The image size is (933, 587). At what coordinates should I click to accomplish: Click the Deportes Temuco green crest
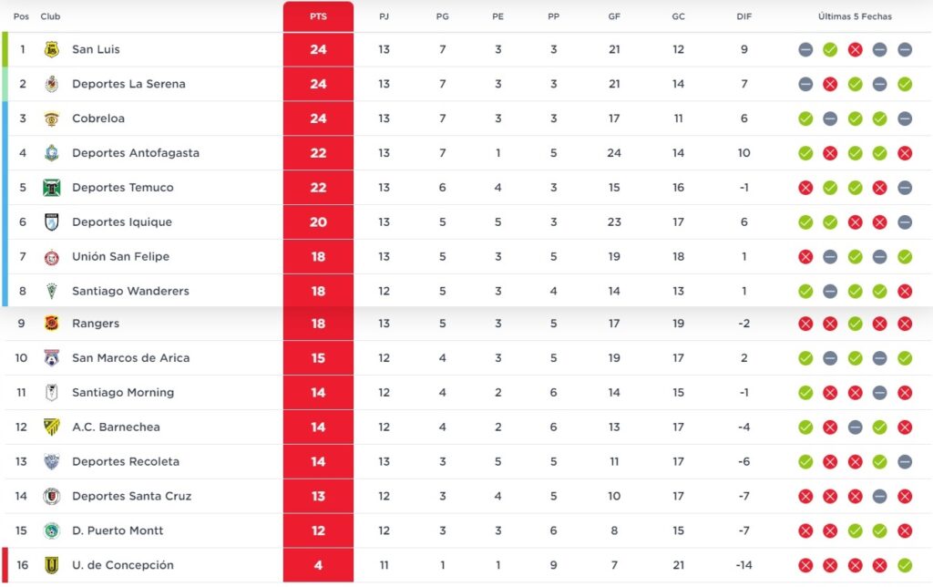click(51, 188)
